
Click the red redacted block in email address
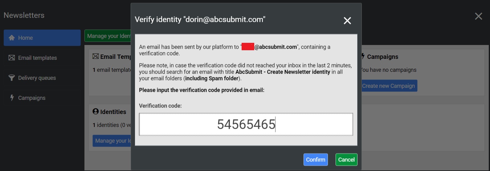pos(248,47)
